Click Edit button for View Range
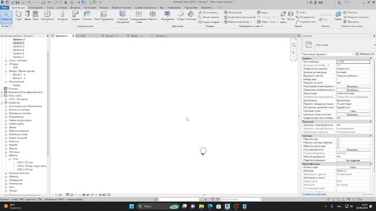The width and height of the screenshot is (376, 211). [x=352, y=150]
